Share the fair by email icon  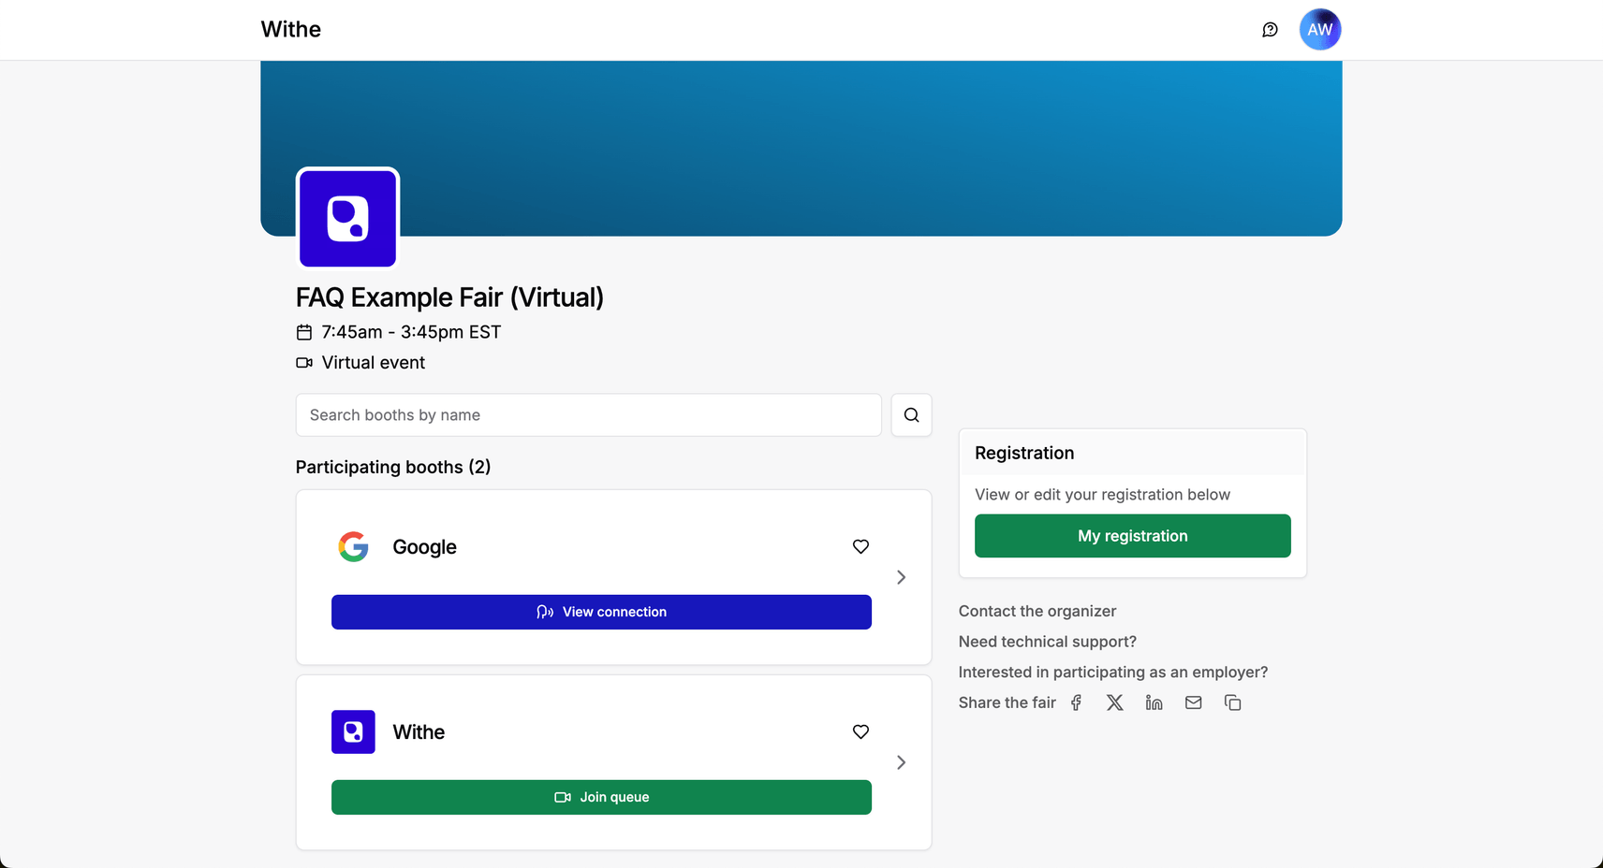click(1193, 703)
